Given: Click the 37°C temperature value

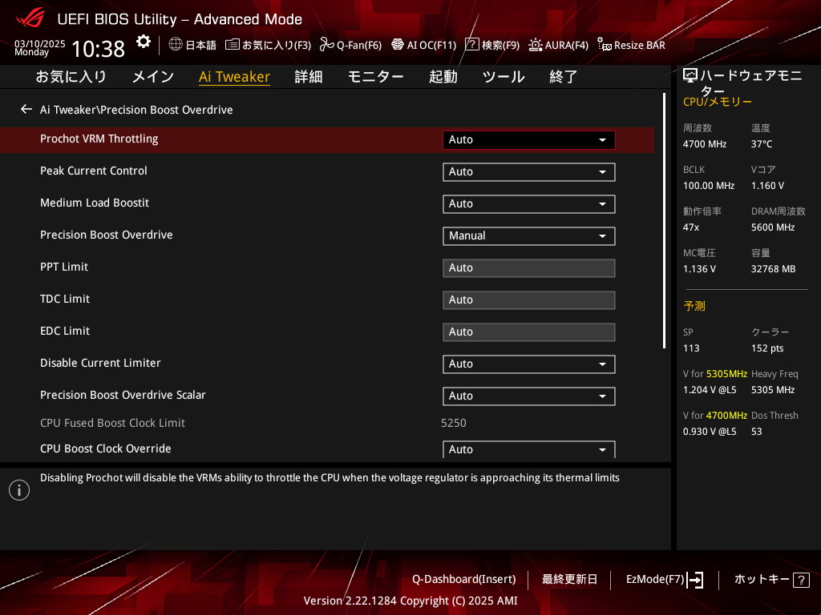Looking at the screenshot, I should pos(762,144).
